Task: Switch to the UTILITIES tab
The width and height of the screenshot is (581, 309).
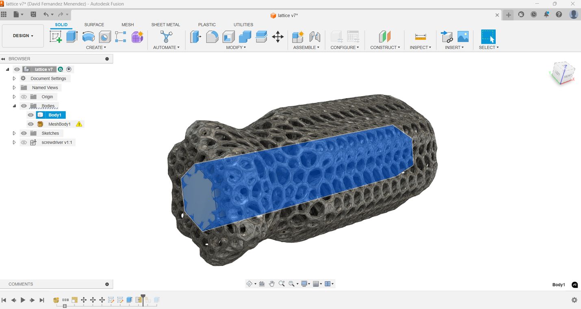Action: pyautogui.click(x=243, y=25)
